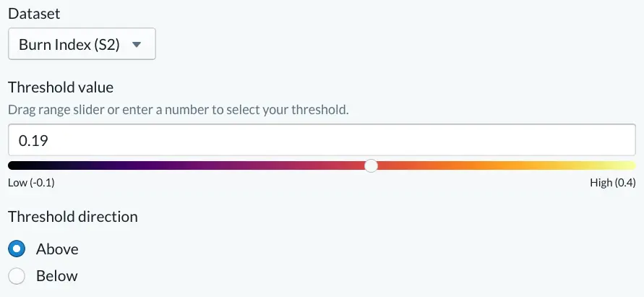Click the Threshold direction heading
Viewport: 644px width, 297px height.
(x=73, y=216)
